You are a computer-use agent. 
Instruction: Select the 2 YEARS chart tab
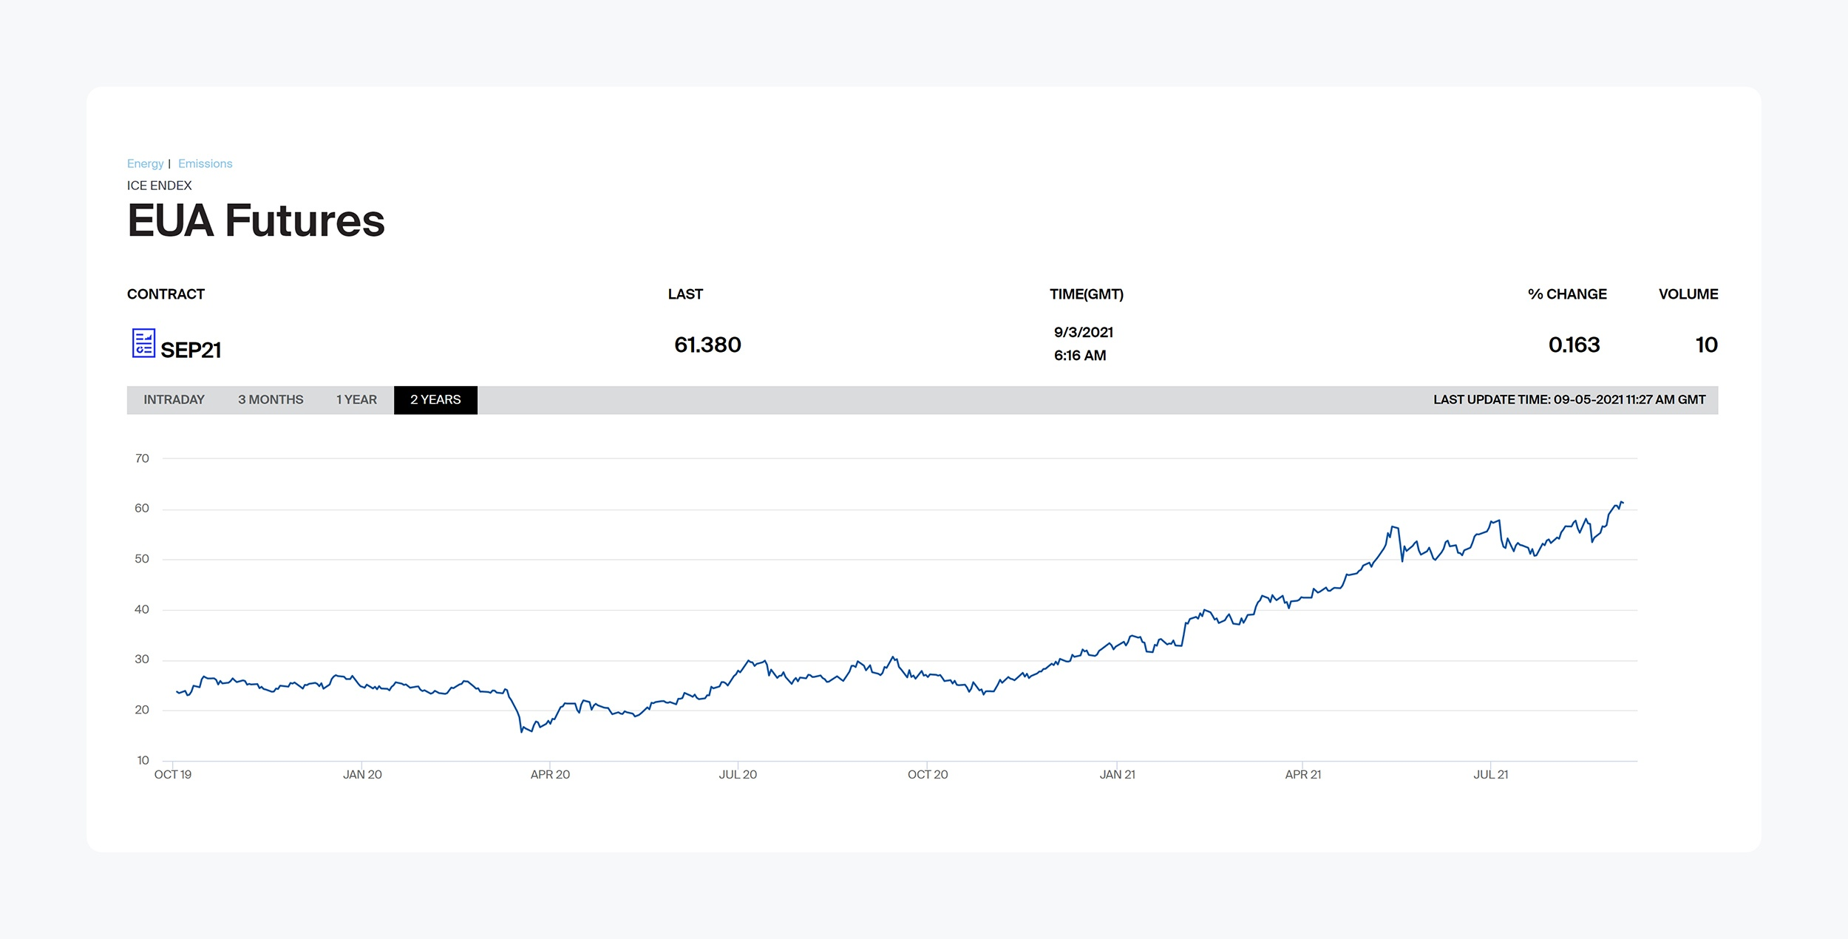[x=435, y=400]
